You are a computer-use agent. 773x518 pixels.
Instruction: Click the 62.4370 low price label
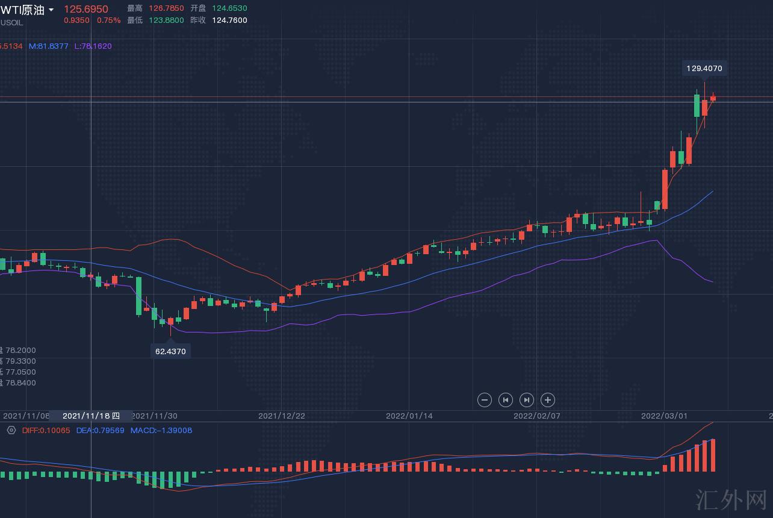point(170,351)
